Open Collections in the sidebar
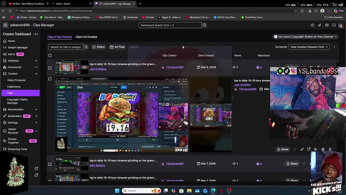This screenshot has height=195, width=346. point(14,87)
